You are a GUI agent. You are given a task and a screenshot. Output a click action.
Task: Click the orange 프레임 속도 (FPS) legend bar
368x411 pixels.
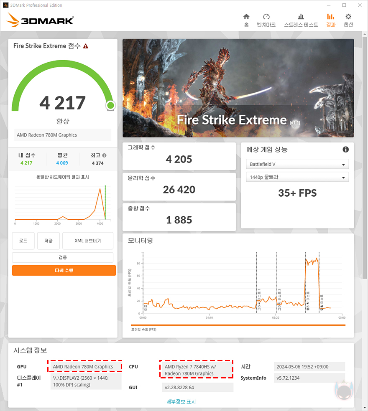pyautogui.click(x=238, y=325)
